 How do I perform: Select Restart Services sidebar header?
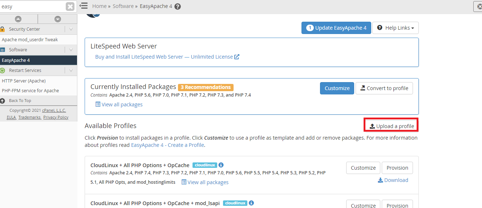(x=25, y=71)
